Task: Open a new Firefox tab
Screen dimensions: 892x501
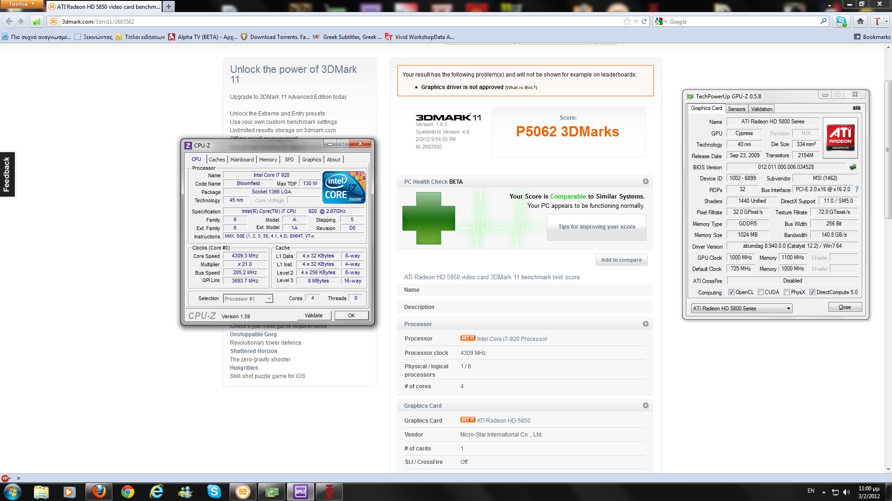Action: tap(169, 6)
